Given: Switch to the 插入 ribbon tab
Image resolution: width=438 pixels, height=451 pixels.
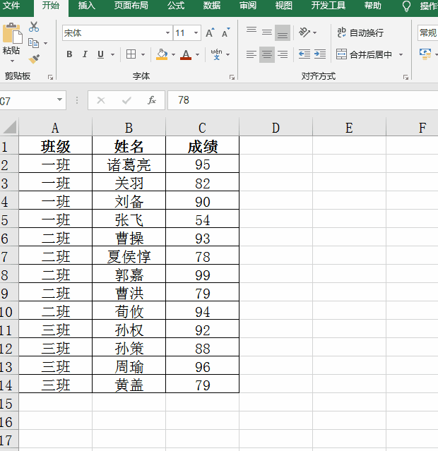Looking at the screenshot, I should click(x=86, y=6).
